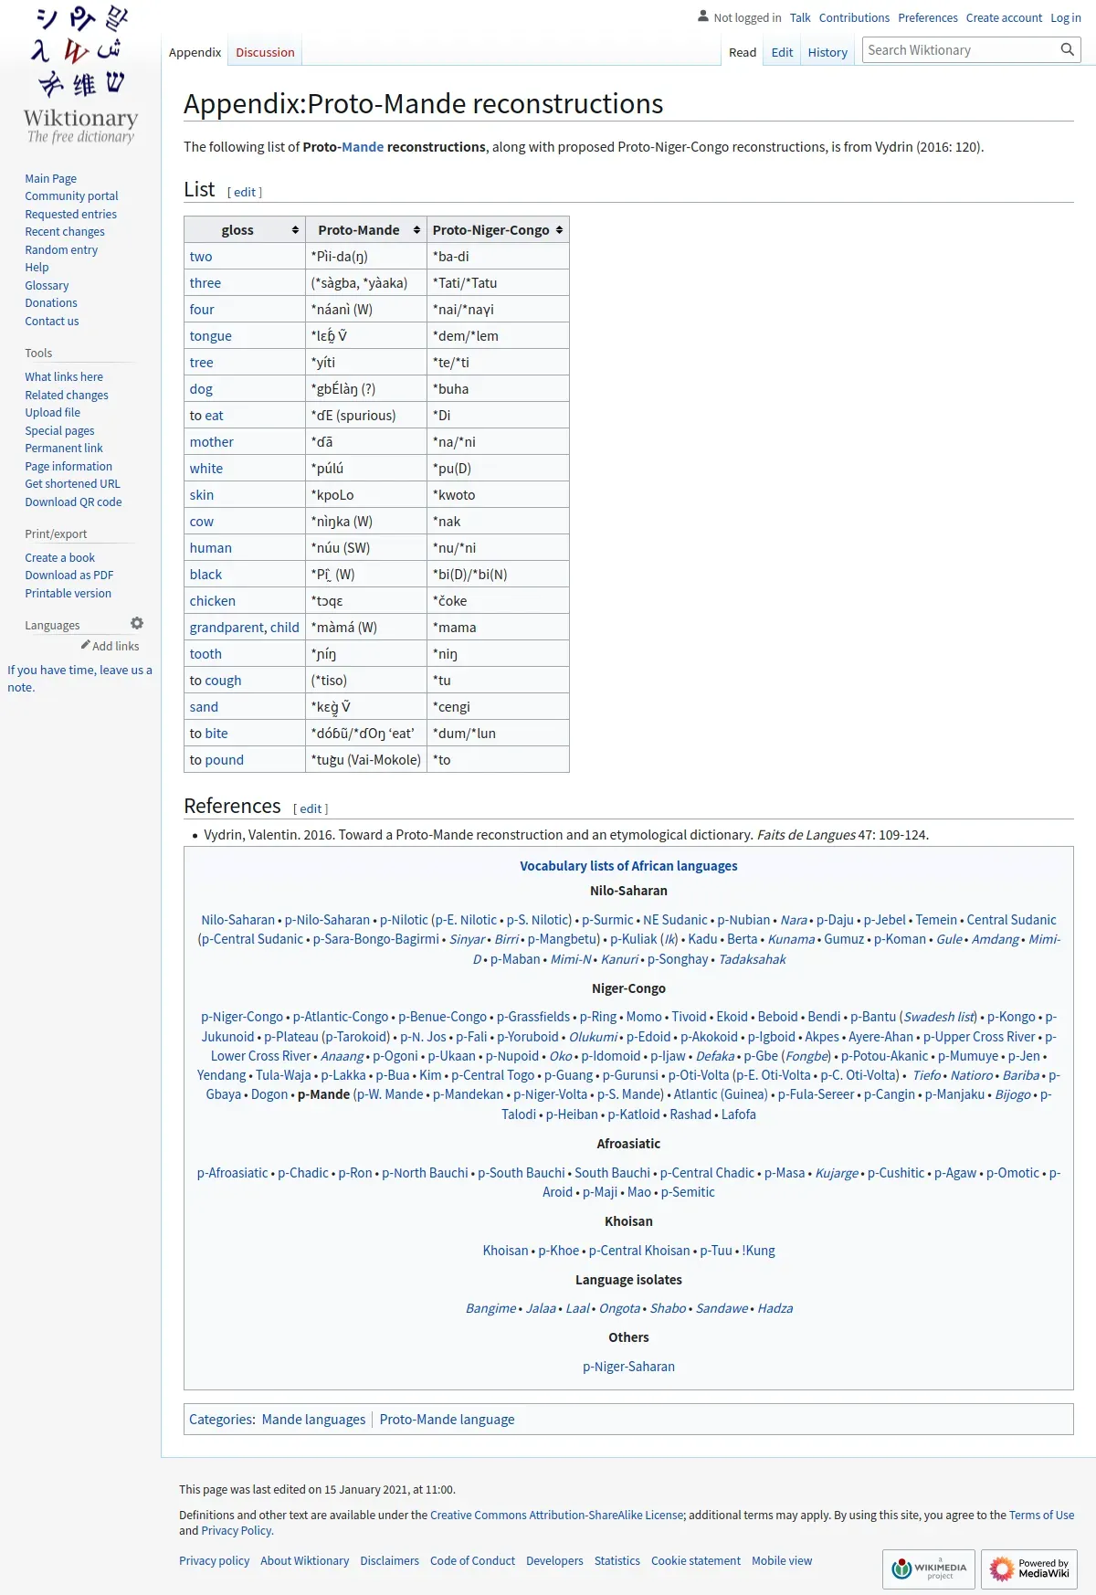Open the Mande link in intro sentence
Image resolution: width=1096 pixels, height=1595 pixels.
363,146
